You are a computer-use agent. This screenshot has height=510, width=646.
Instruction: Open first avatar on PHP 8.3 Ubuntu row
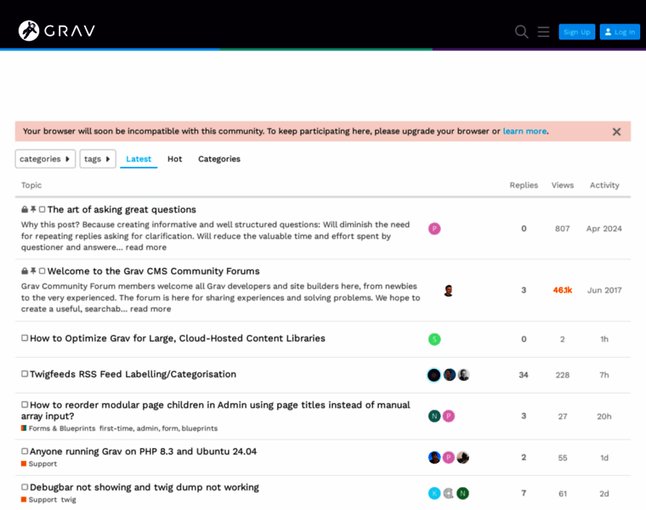click(434, 457)
